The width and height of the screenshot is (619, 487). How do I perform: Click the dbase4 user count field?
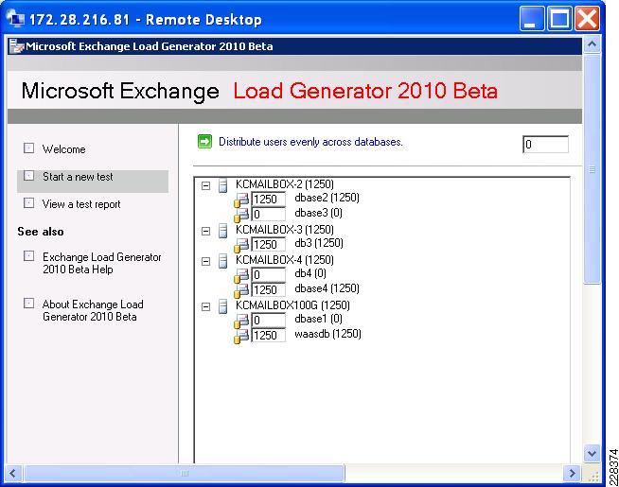coord(269,289)
